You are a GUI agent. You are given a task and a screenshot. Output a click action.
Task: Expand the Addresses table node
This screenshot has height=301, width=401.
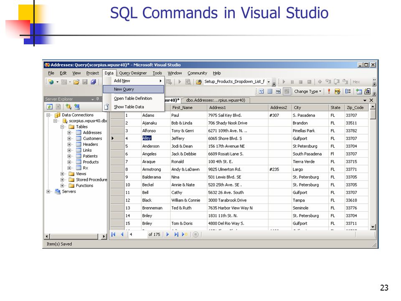point(69,133)
